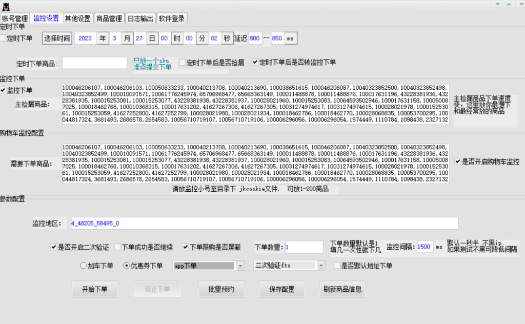Click the leftmost green arrow in title bar
The height and width of the screenshot is (324, 525).
pos(497,4)
